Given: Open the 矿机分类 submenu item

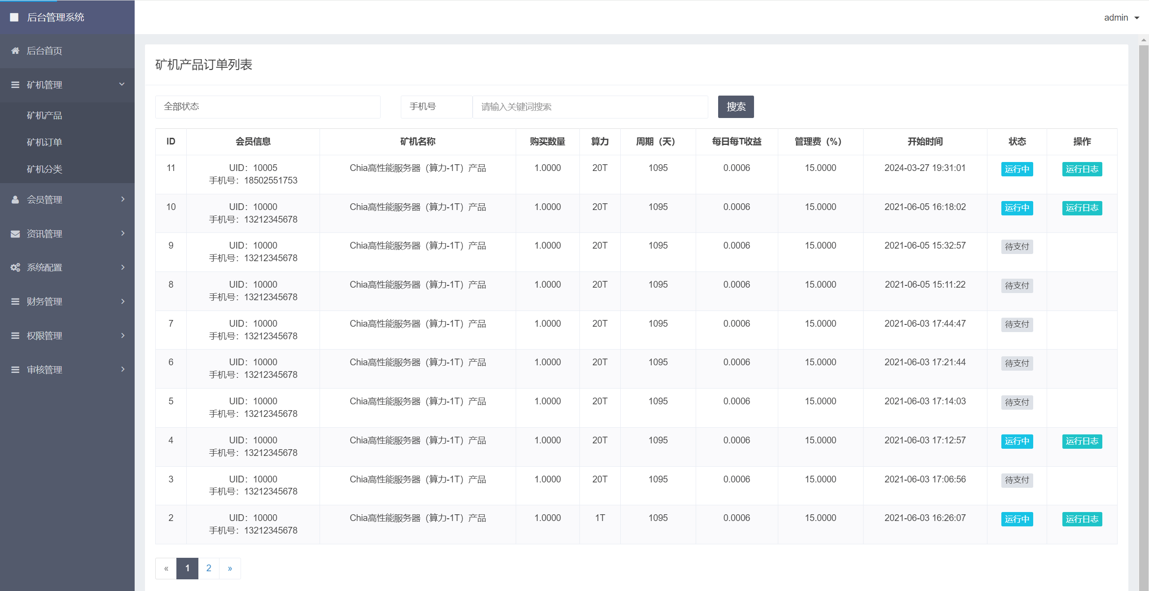Looking at the screenshot, I should point(44,169).
